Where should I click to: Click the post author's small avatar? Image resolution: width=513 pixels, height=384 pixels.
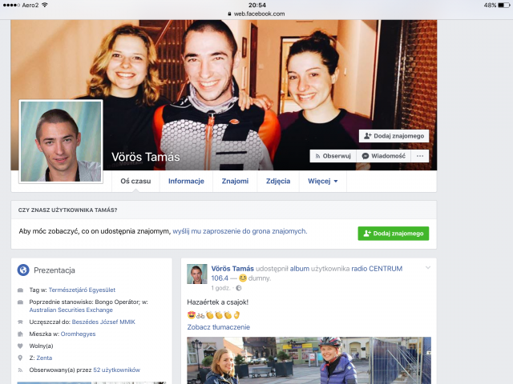pyautogui.click(x=196, y=274)
